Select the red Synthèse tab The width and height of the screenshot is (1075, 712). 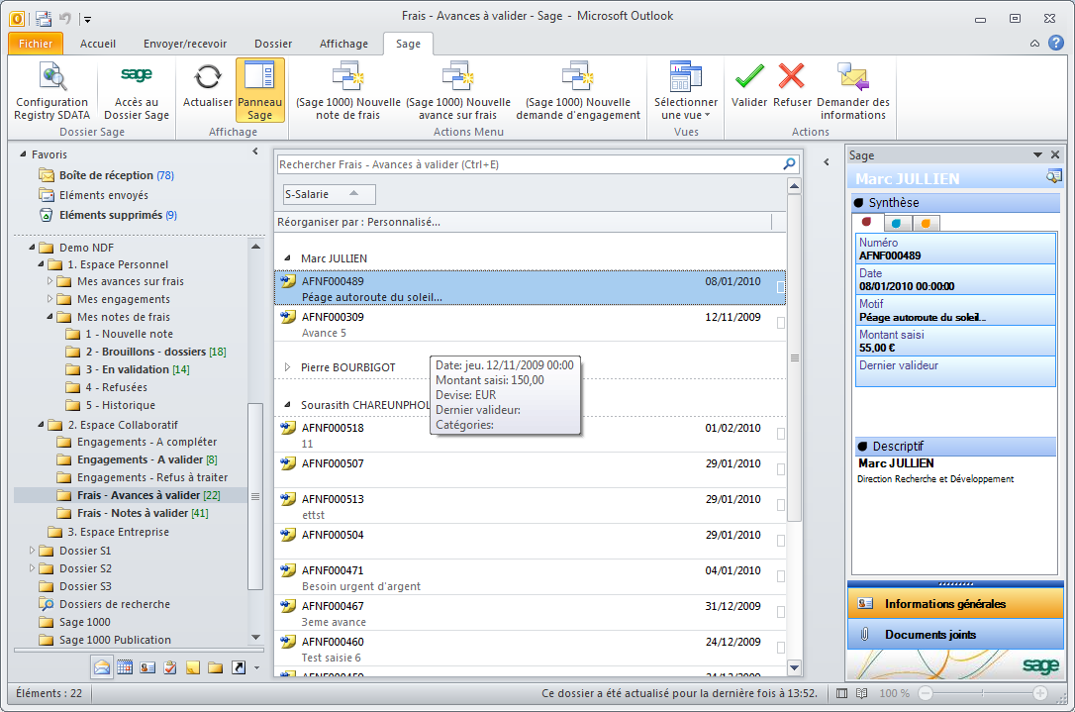click(867, 223)
